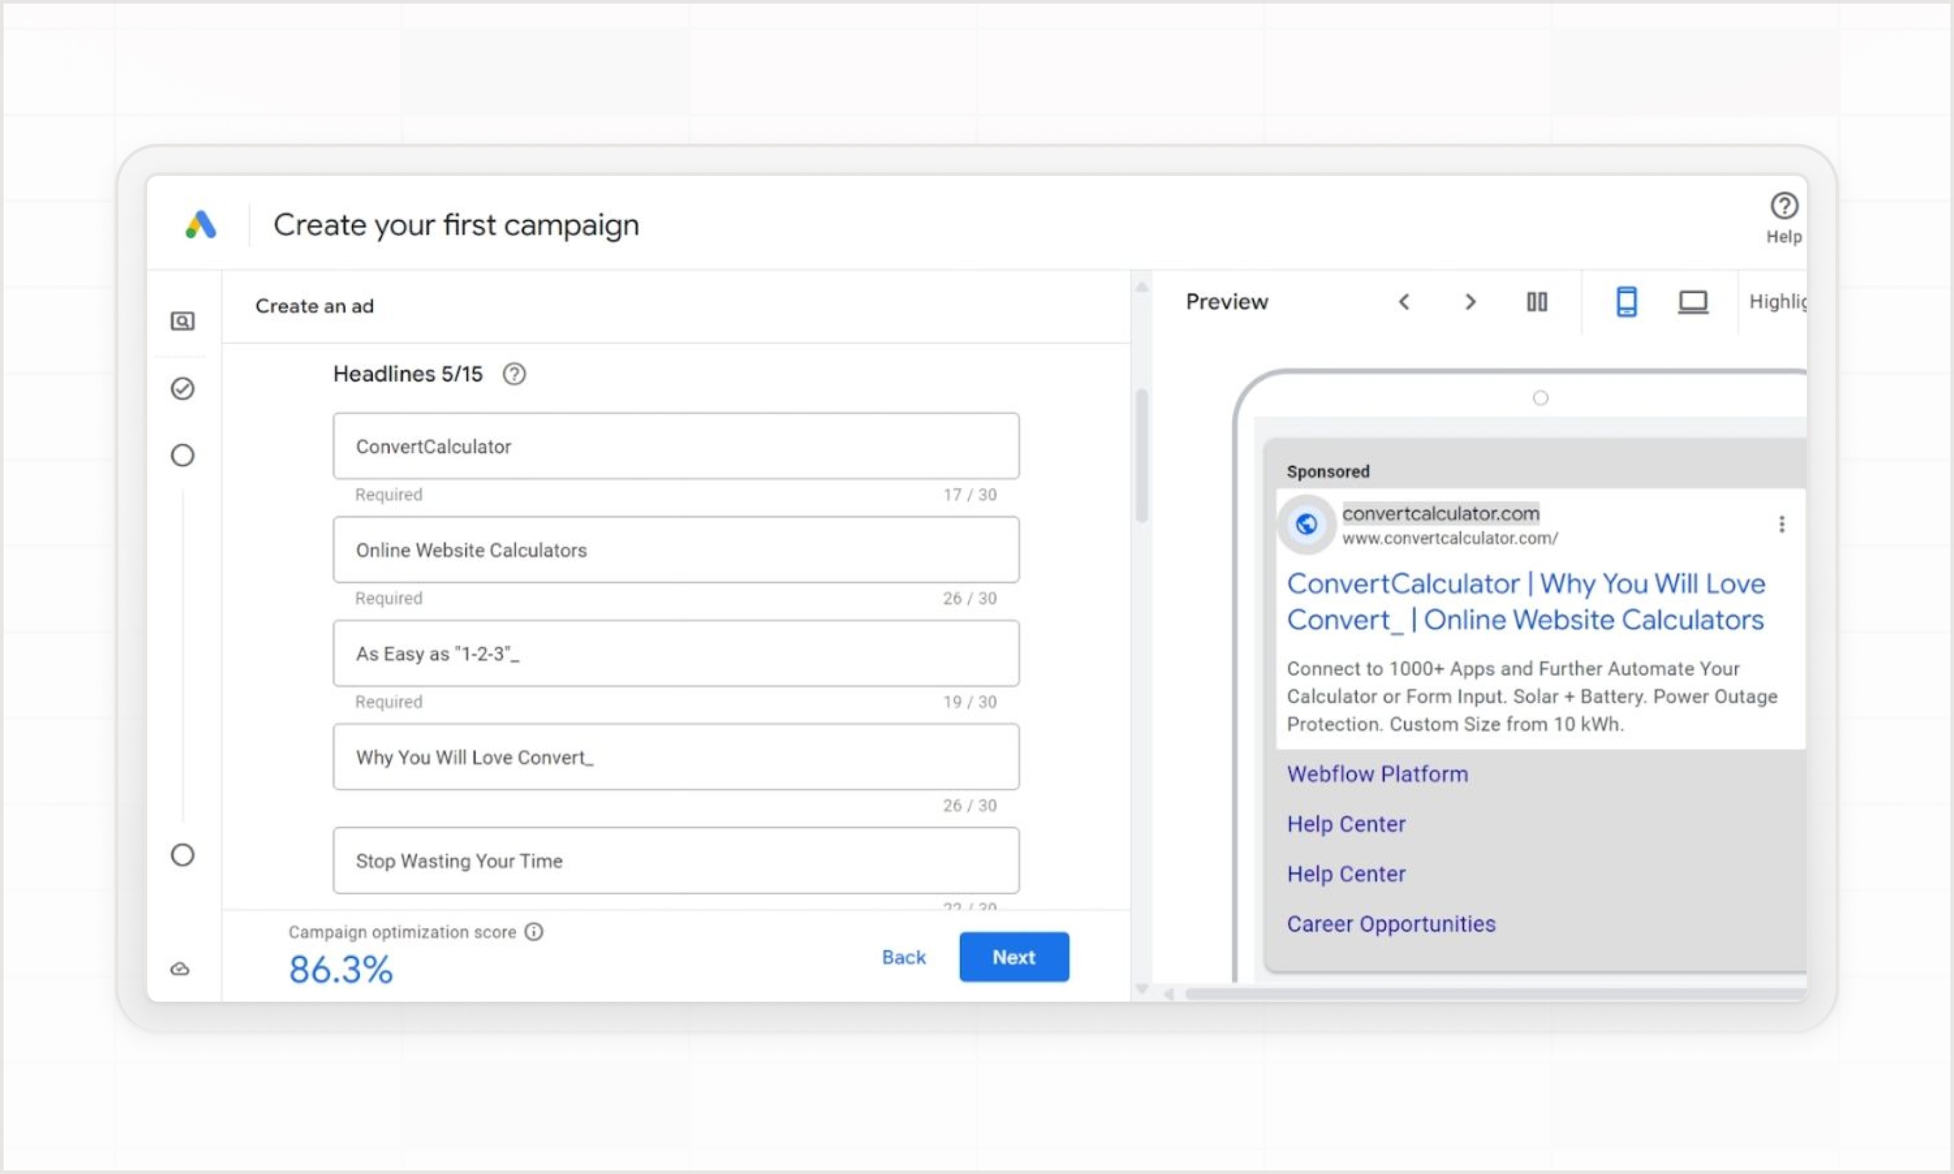The width and height of the screenshot is (1954, 1174).
Task: Click the campaign optimization score info icon
Action: [x=534, y=932]
